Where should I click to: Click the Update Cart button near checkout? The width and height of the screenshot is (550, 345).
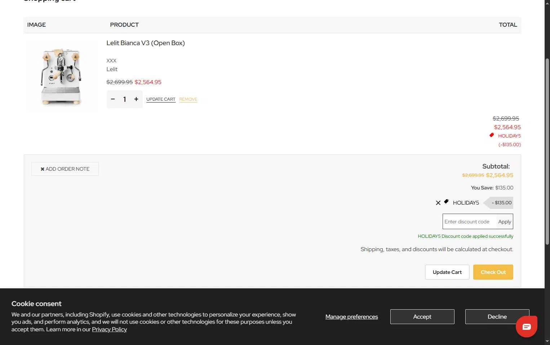click(x=447, y=272)
